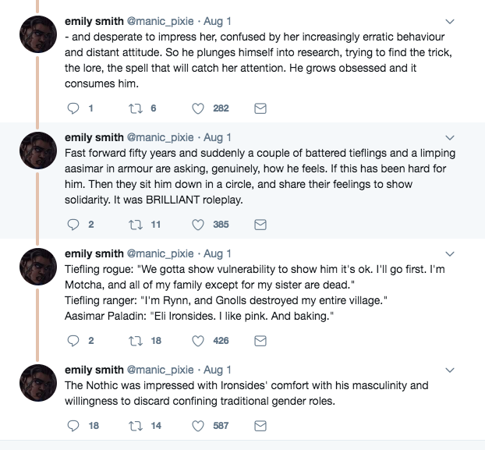Send the first tweet via direct message
Viewport: 485px width, 450px height.
point(260,108)
